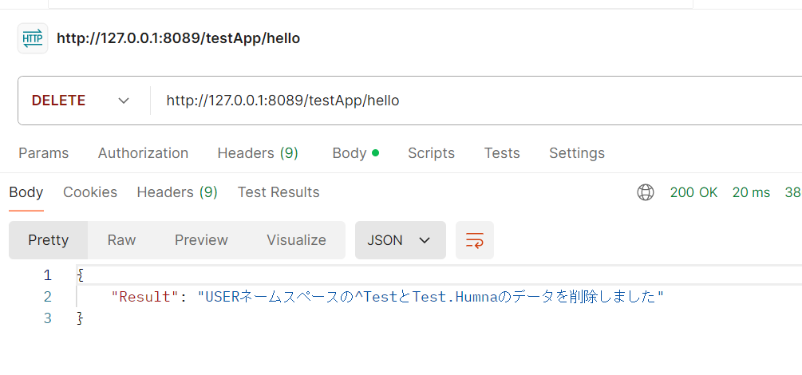
Task: Select the Visualize response view
Action: pos(296,240)
